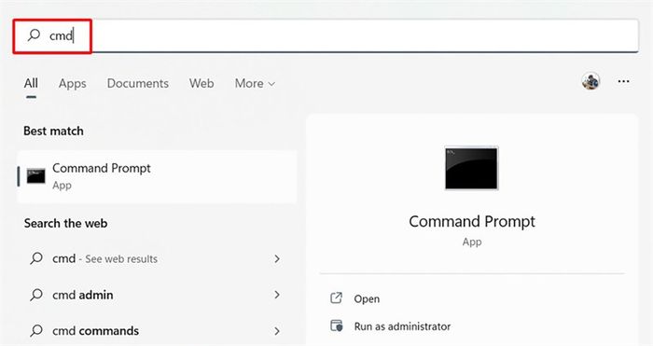Expand the cmd web results chevron
Screen dimensions: 653x346
point(277,258)
